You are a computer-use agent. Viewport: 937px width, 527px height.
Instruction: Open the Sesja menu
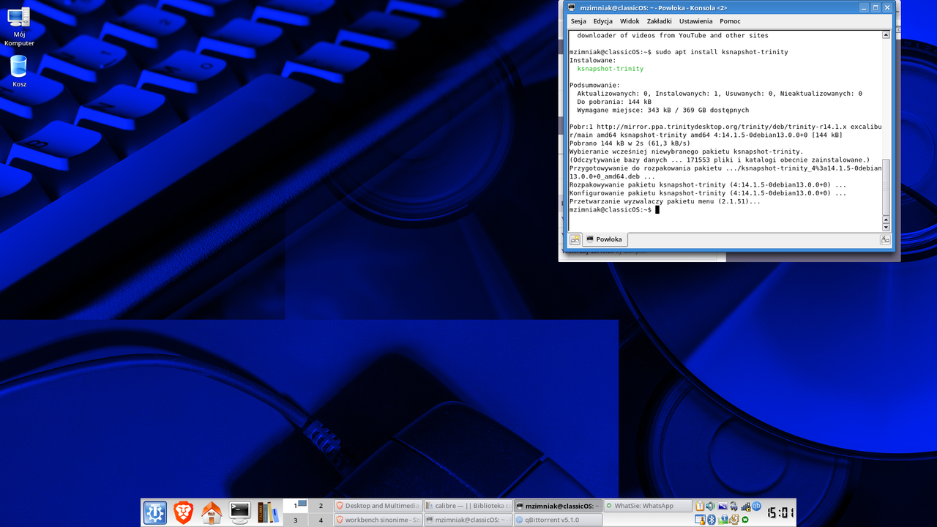tap(578, 21)
